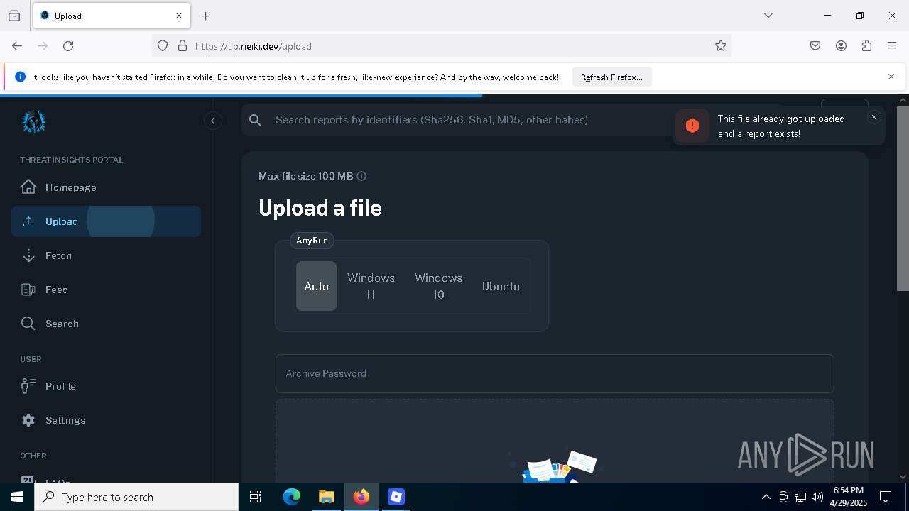The width and height of the screenshot is (909, 511).
Task: Click the Archive Password field
Action: pos(555,373)
